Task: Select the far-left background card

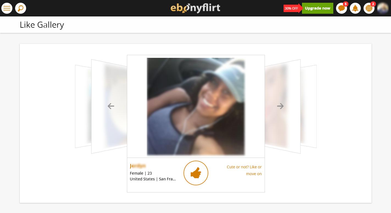Action: click(83, 106)
